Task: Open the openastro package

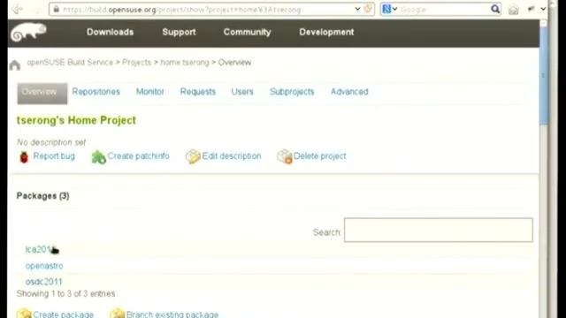Action: click(x=44, y=266)
